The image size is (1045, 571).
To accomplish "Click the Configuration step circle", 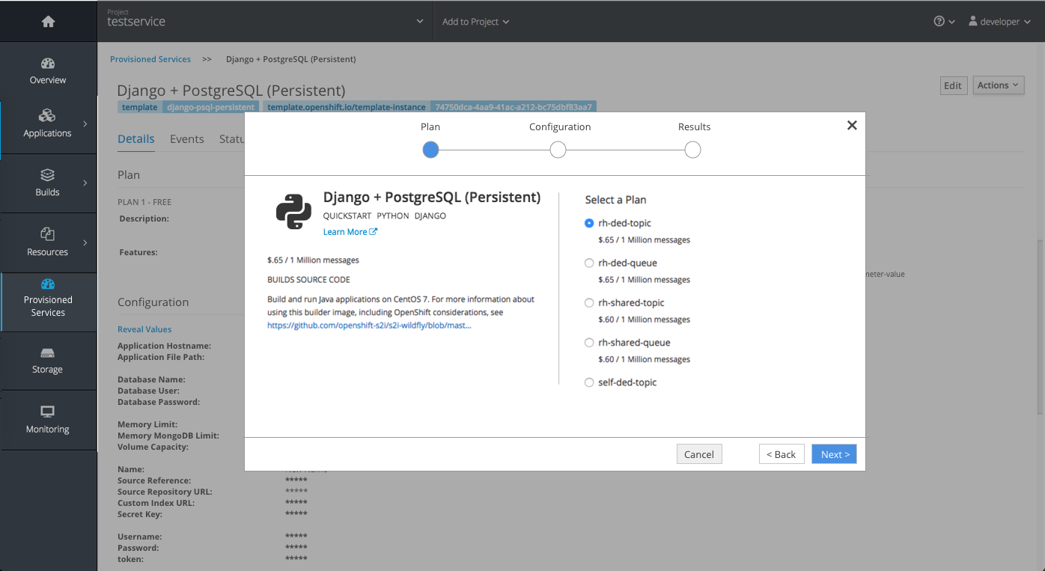I will [x=558, y=150].
